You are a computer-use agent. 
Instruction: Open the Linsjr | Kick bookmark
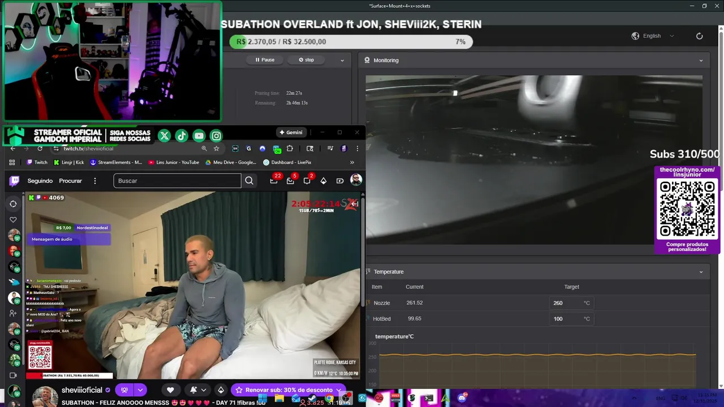69,162
